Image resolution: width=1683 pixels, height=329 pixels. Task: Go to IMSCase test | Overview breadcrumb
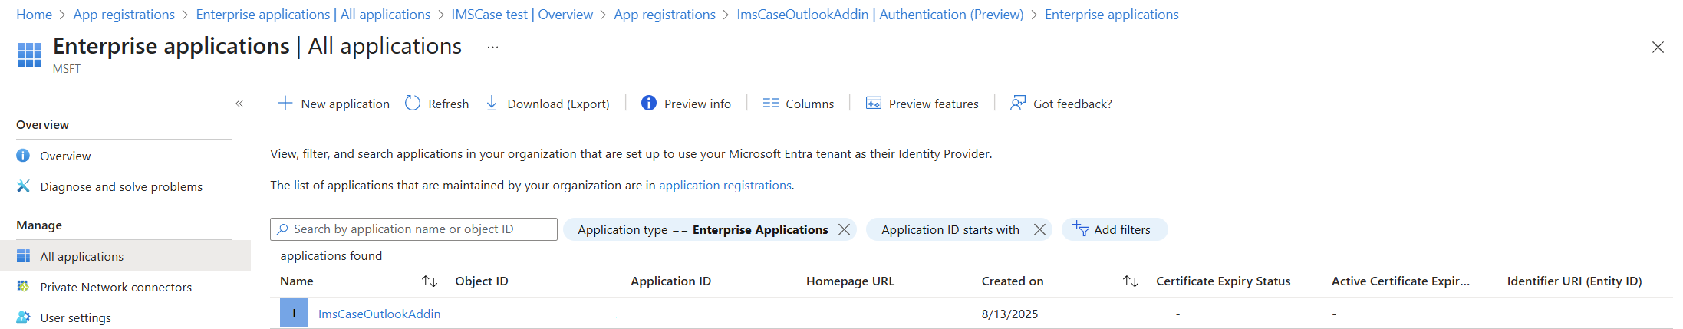click(522, 15)
